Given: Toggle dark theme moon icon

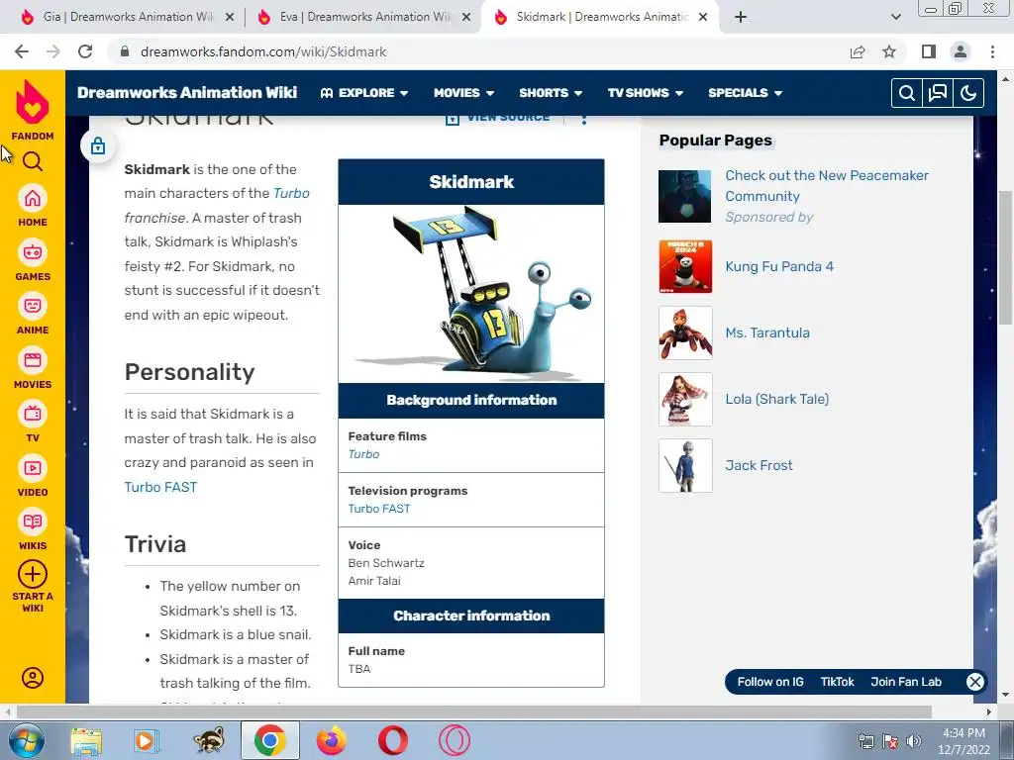Looking at the screenshot, I should pos(968,93).
